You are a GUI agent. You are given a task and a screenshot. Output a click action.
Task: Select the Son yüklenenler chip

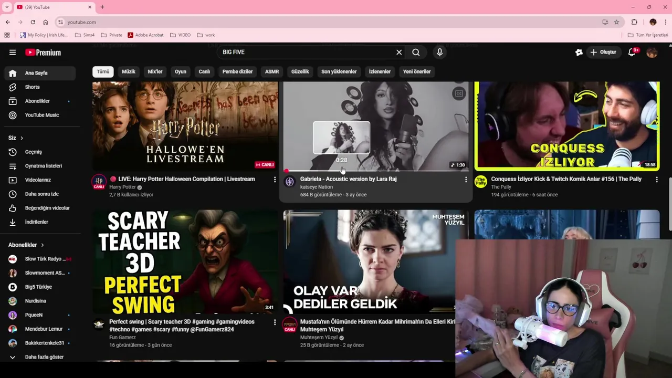pyautogui.click(x=339, y=71)
